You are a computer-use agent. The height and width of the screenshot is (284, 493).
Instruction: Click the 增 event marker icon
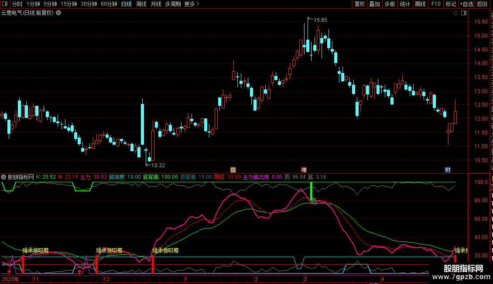[304, 170]
